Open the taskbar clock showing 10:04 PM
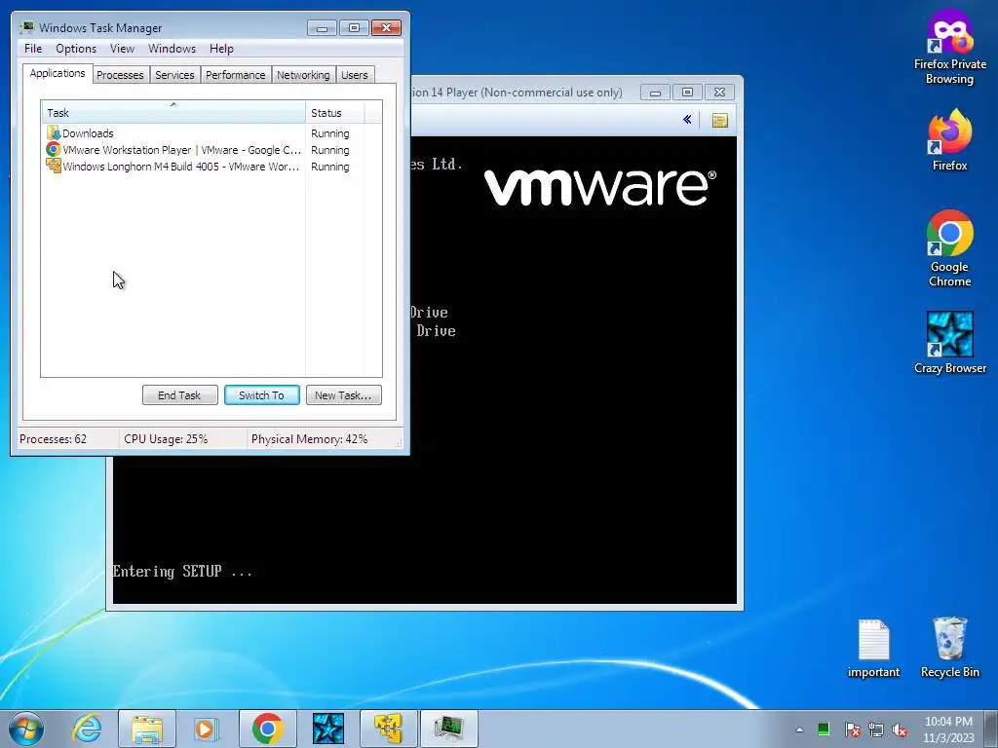Viewport: 998px width, 748px height. 948,729
